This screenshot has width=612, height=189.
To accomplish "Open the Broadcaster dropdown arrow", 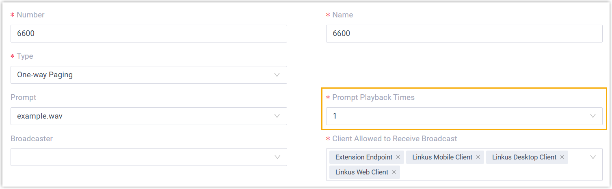I will [x=277, y=157].
